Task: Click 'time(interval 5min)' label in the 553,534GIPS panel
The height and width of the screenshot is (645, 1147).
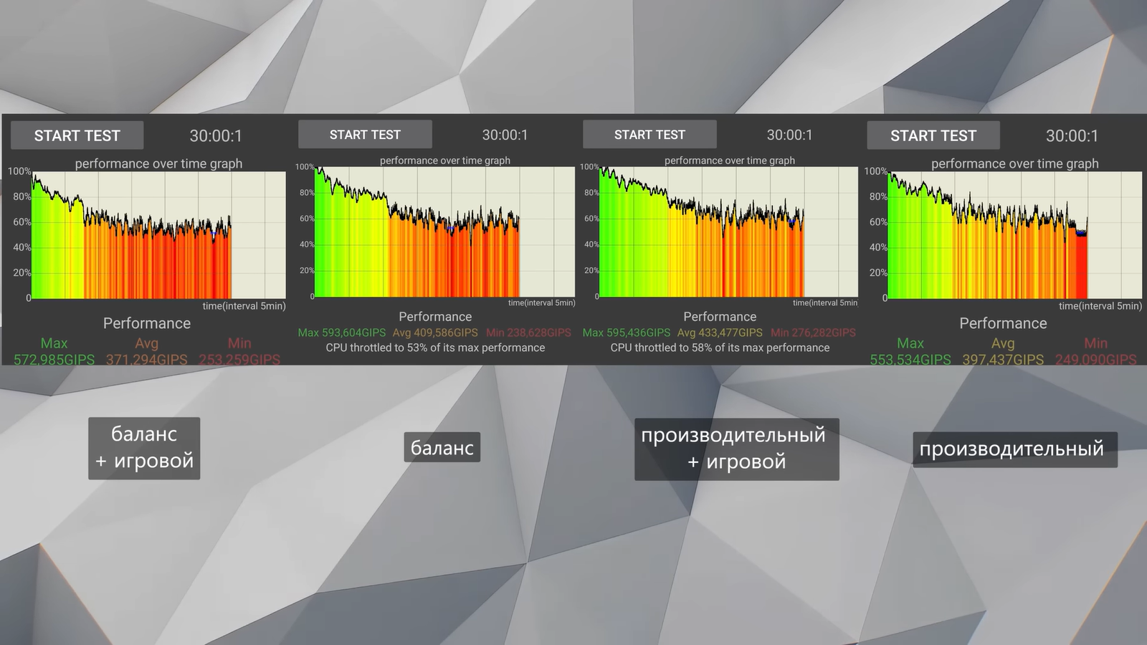Action: tap(1100, 306)
